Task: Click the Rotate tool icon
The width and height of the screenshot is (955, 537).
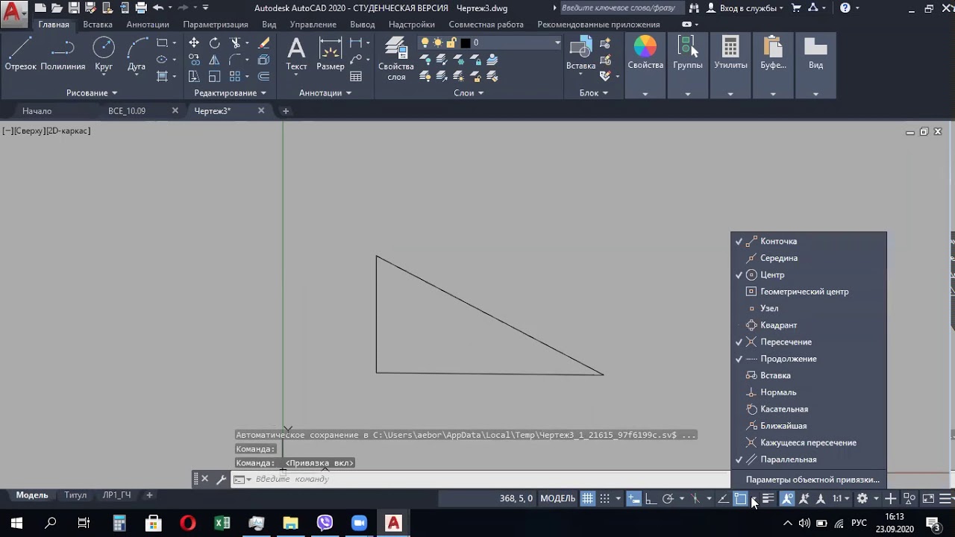Action: click(215, 43)
